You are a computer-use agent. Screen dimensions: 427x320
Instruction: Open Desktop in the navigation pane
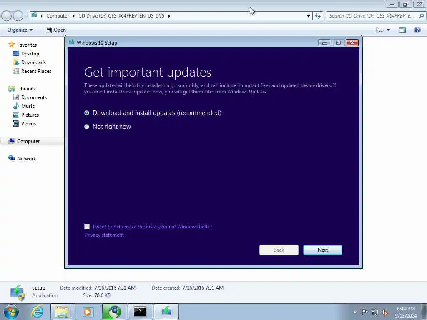(x=30, y=54)
